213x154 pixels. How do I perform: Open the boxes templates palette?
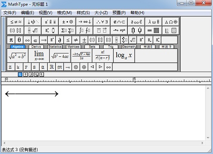point(171,31)
